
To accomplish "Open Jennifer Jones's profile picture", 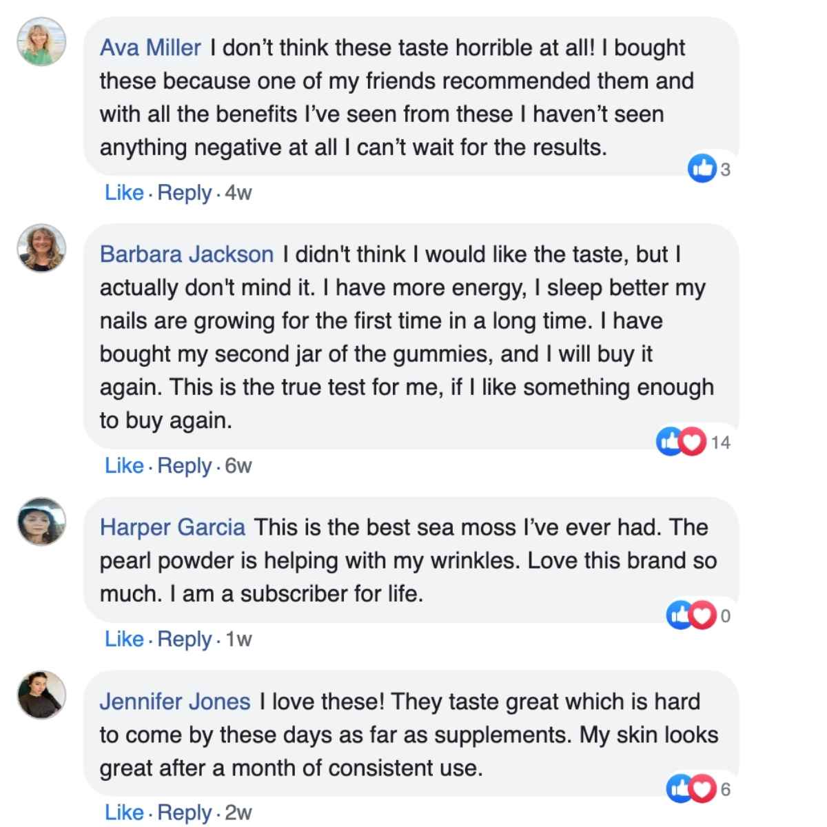I will coord(41,695).
